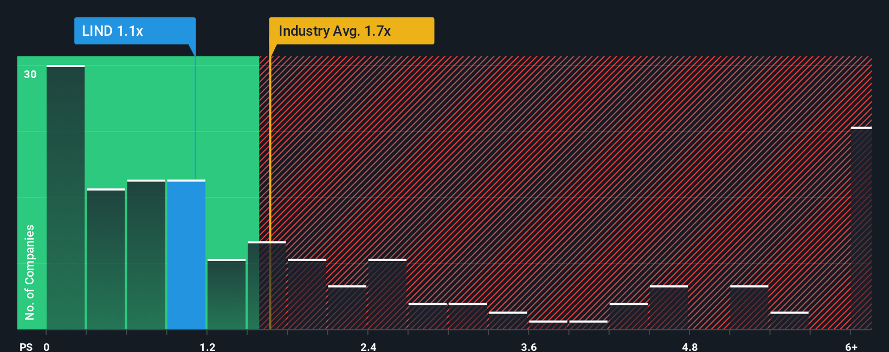Viewport: 889px width, 352px height.
Task: Click the 2.4 x-axis tick label
Action: point(369,347)
